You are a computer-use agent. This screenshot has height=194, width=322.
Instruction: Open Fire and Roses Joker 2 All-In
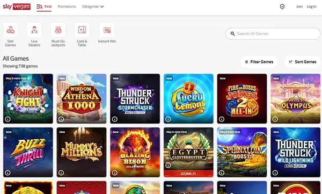click(x=242, y=99)
